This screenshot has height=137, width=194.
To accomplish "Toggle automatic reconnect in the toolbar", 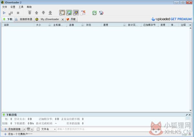I will (x=69, y=13).
